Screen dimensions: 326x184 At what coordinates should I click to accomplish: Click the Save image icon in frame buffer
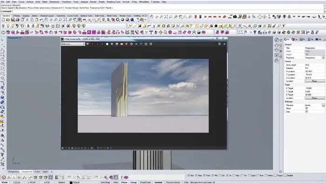(117, 44)
